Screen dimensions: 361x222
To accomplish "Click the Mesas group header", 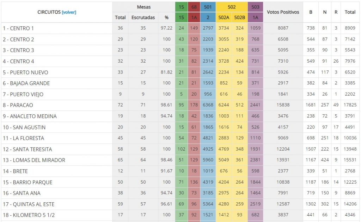I will coord(143,7).
